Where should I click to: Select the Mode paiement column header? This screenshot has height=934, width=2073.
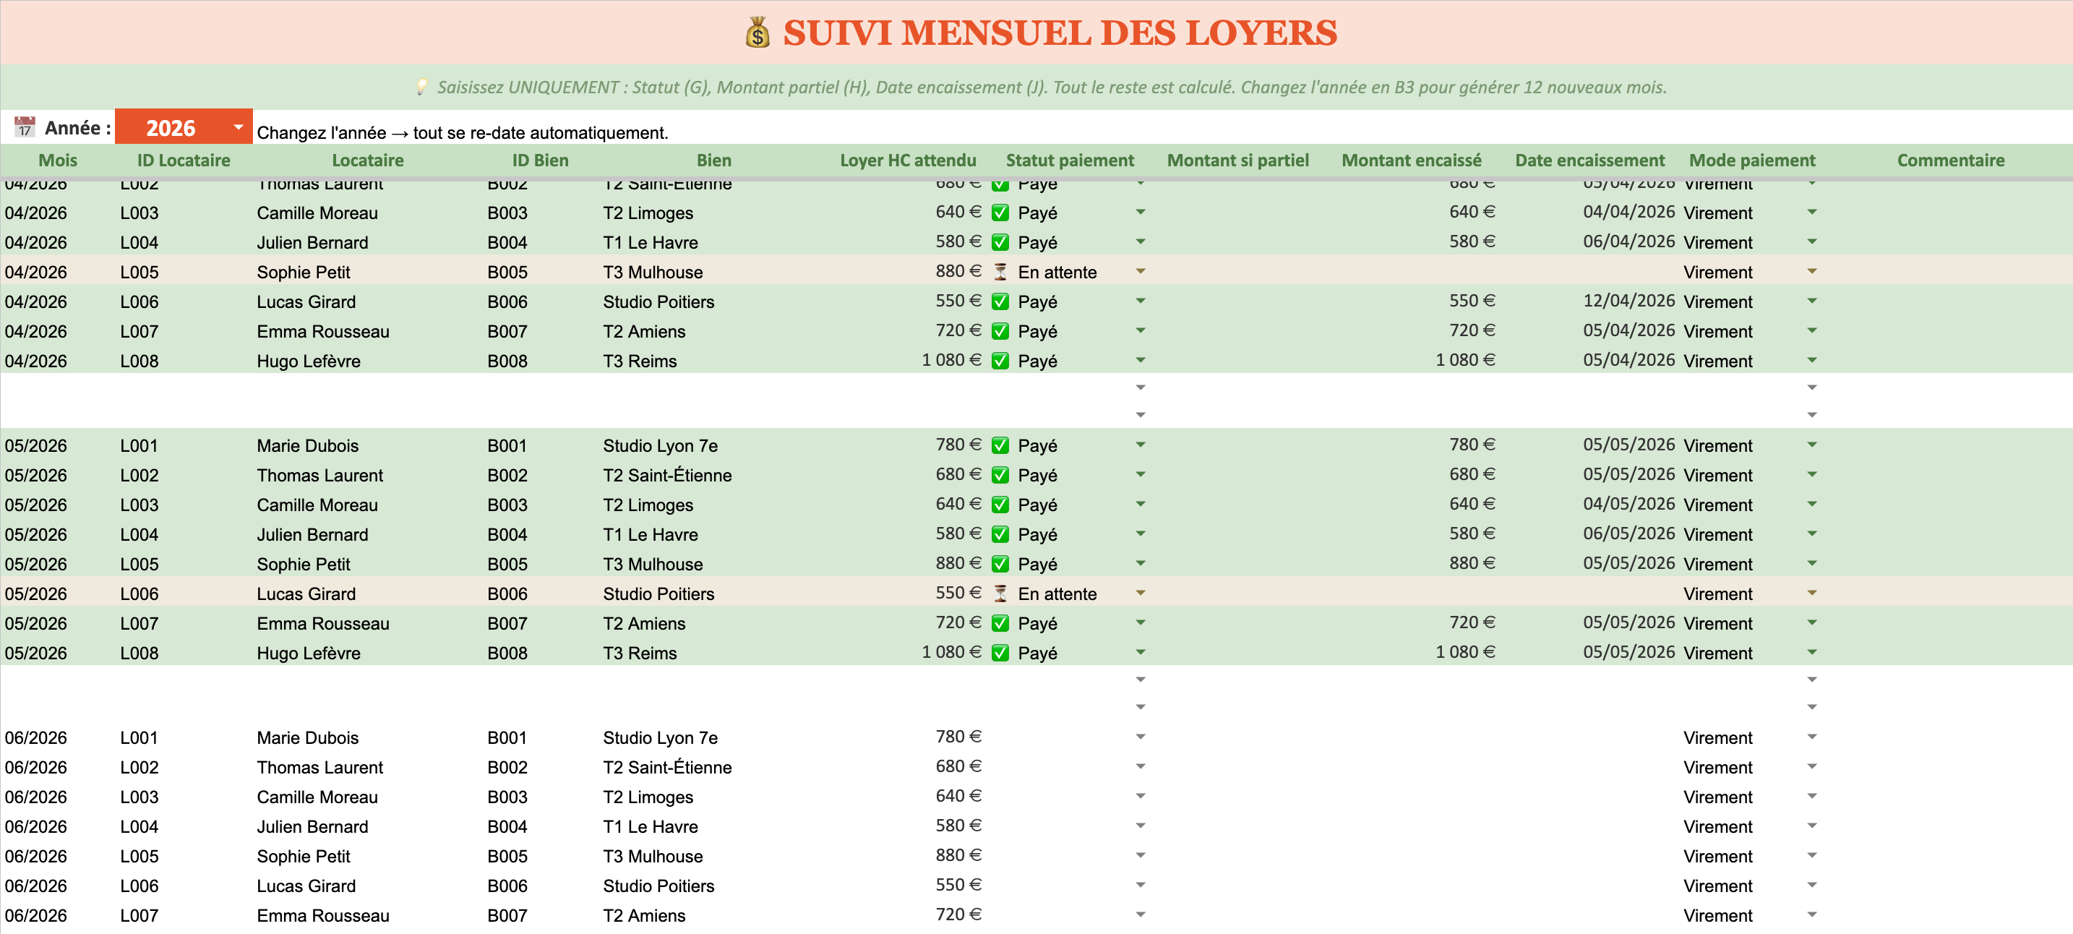pyautogui.click(x=1752, y=160)
